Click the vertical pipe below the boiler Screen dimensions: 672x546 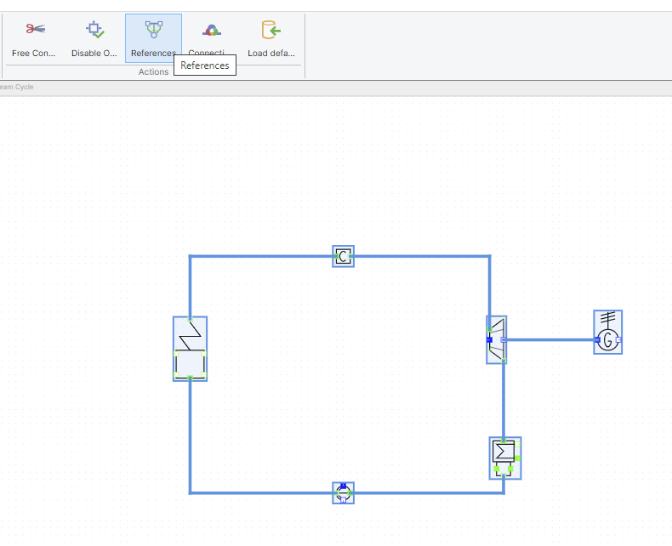tap(190, 434)
